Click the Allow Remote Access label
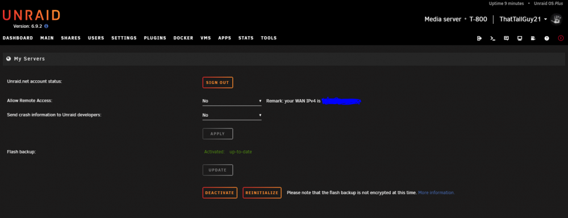The image size is (568, 218). coord(30,101)
